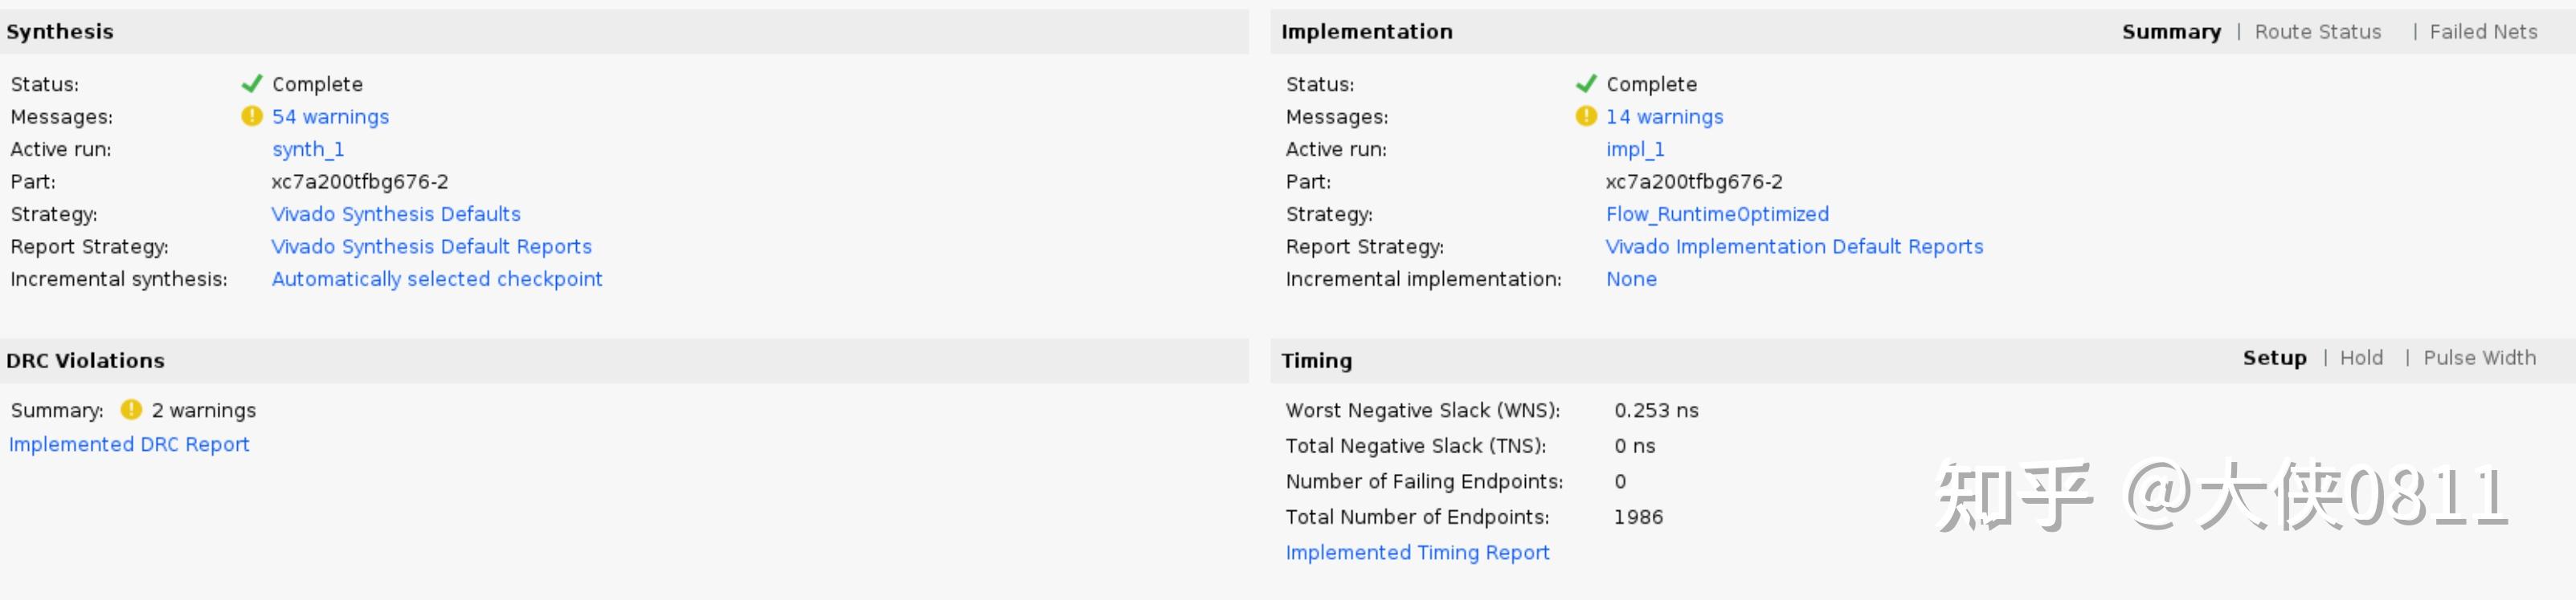Switch to the Route Status tab
Viewport: 2576px width, 600px height.
tap(2317, 32)
